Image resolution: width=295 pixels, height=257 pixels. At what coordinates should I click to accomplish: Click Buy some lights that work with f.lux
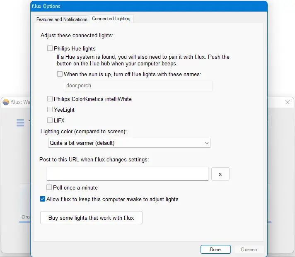point(91,218)
